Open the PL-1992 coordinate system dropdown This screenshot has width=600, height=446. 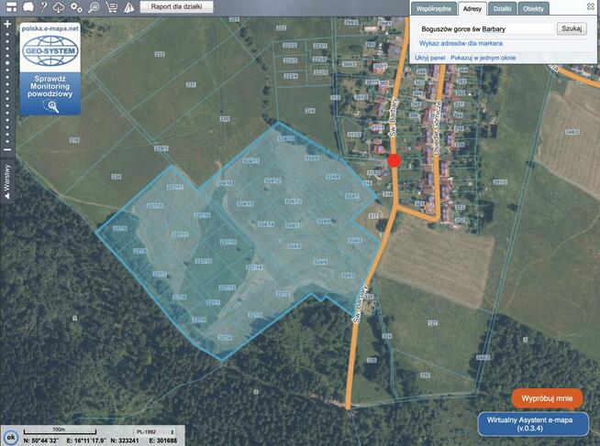click(145, 430)
